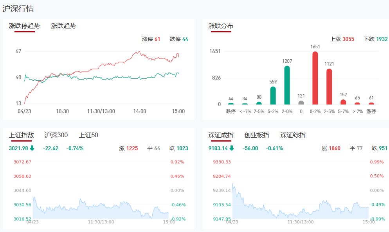Click the 涨跌分布 panel heading

click(x=221, y=26)
